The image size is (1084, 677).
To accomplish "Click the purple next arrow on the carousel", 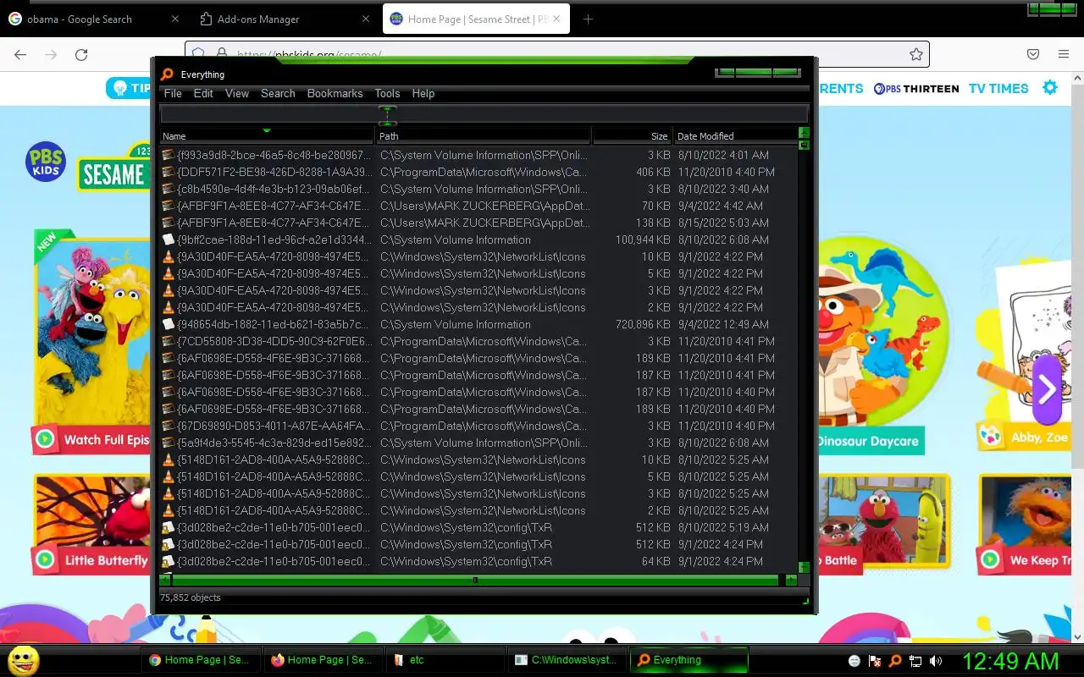I will click(1047, 389).
